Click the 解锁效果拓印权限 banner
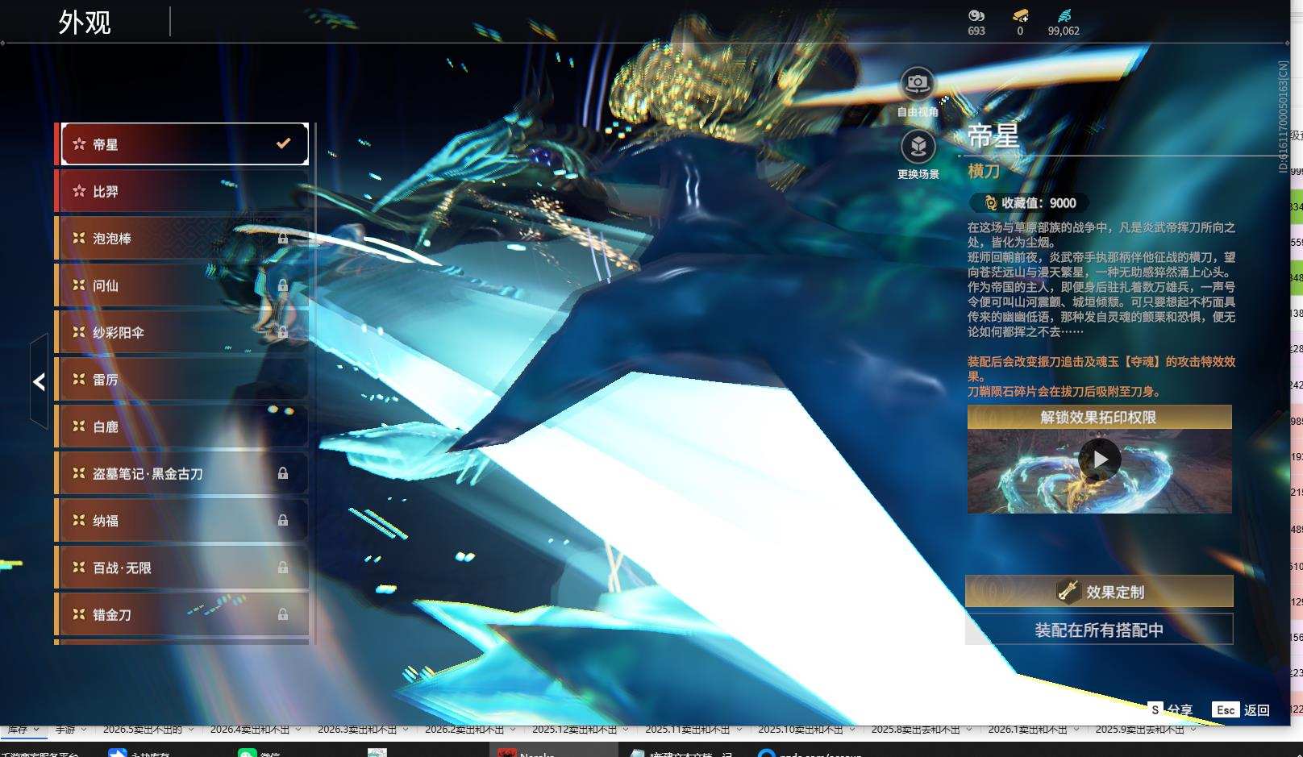The width and height of the screenshot is (1303, 757). tap(1099, 417)
